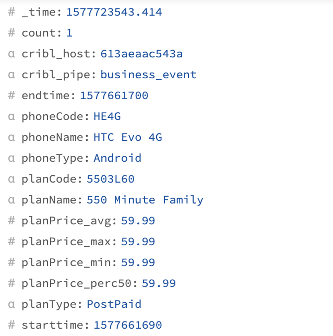Click the string type icon beside phoneCode
333x336 pixels.
11,116
